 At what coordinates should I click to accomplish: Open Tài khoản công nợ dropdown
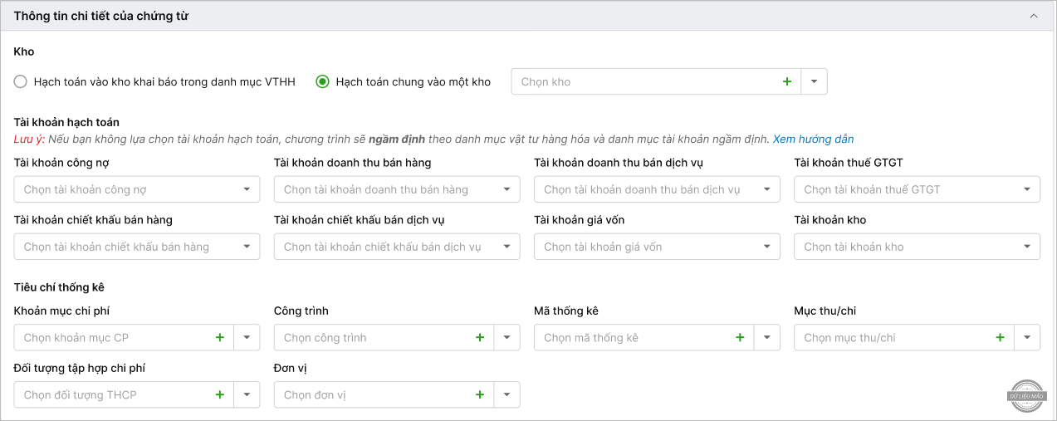[x=247, y=189]
